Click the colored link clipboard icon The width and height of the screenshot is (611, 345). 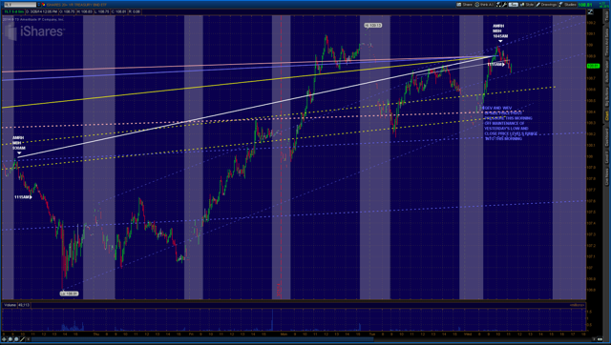point(44,5)
